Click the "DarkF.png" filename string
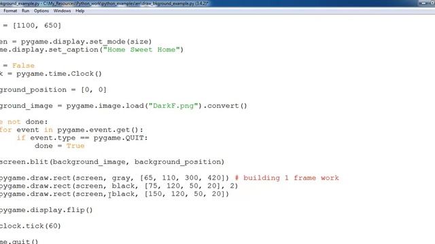Image resolution: width=435 pixels, height=244 pixels. (174, 106)
